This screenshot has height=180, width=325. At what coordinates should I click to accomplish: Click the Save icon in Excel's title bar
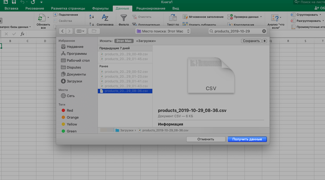click(14, 2)
